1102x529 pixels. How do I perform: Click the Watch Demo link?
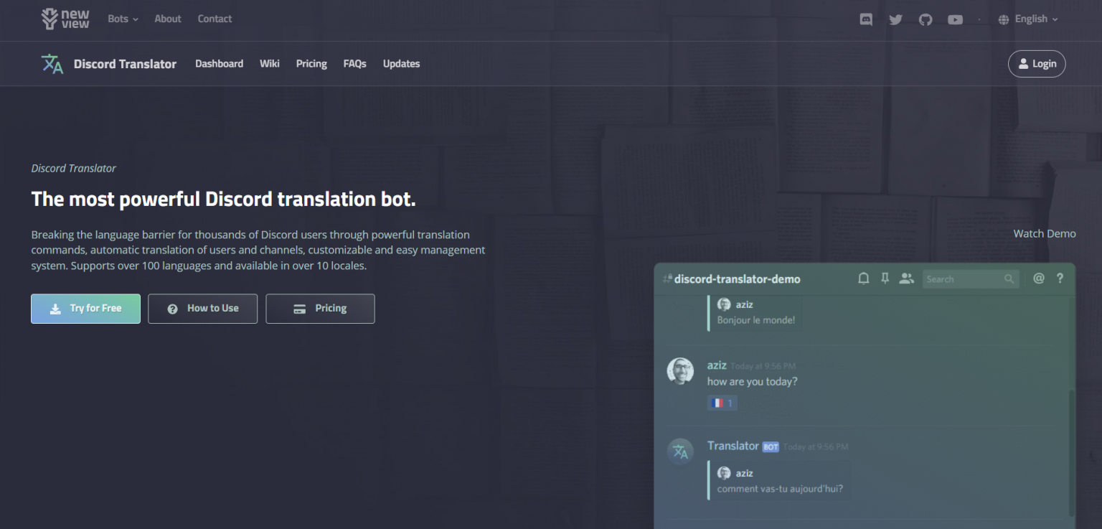tap(1044, 233)
